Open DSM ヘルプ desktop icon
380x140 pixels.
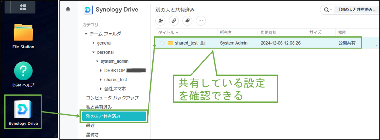pos(23,75)
